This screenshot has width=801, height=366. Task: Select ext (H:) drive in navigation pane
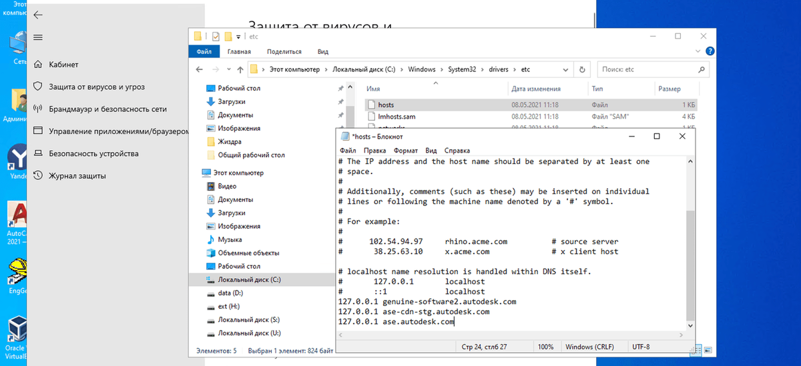pos(228,306)
